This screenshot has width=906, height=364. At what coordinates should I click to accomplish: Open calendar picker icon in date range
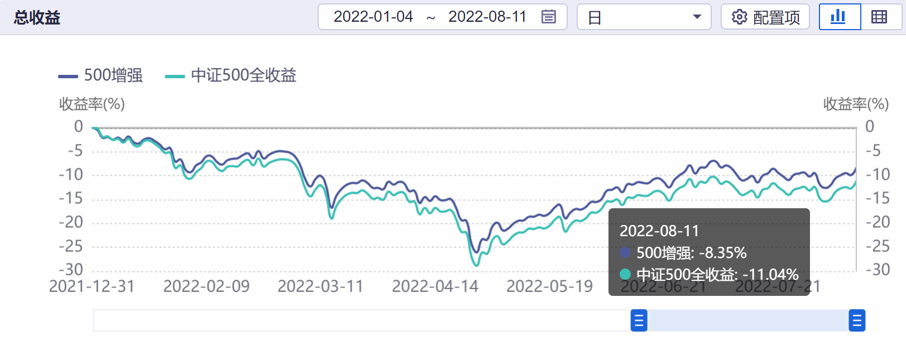(x=548, y=17)
